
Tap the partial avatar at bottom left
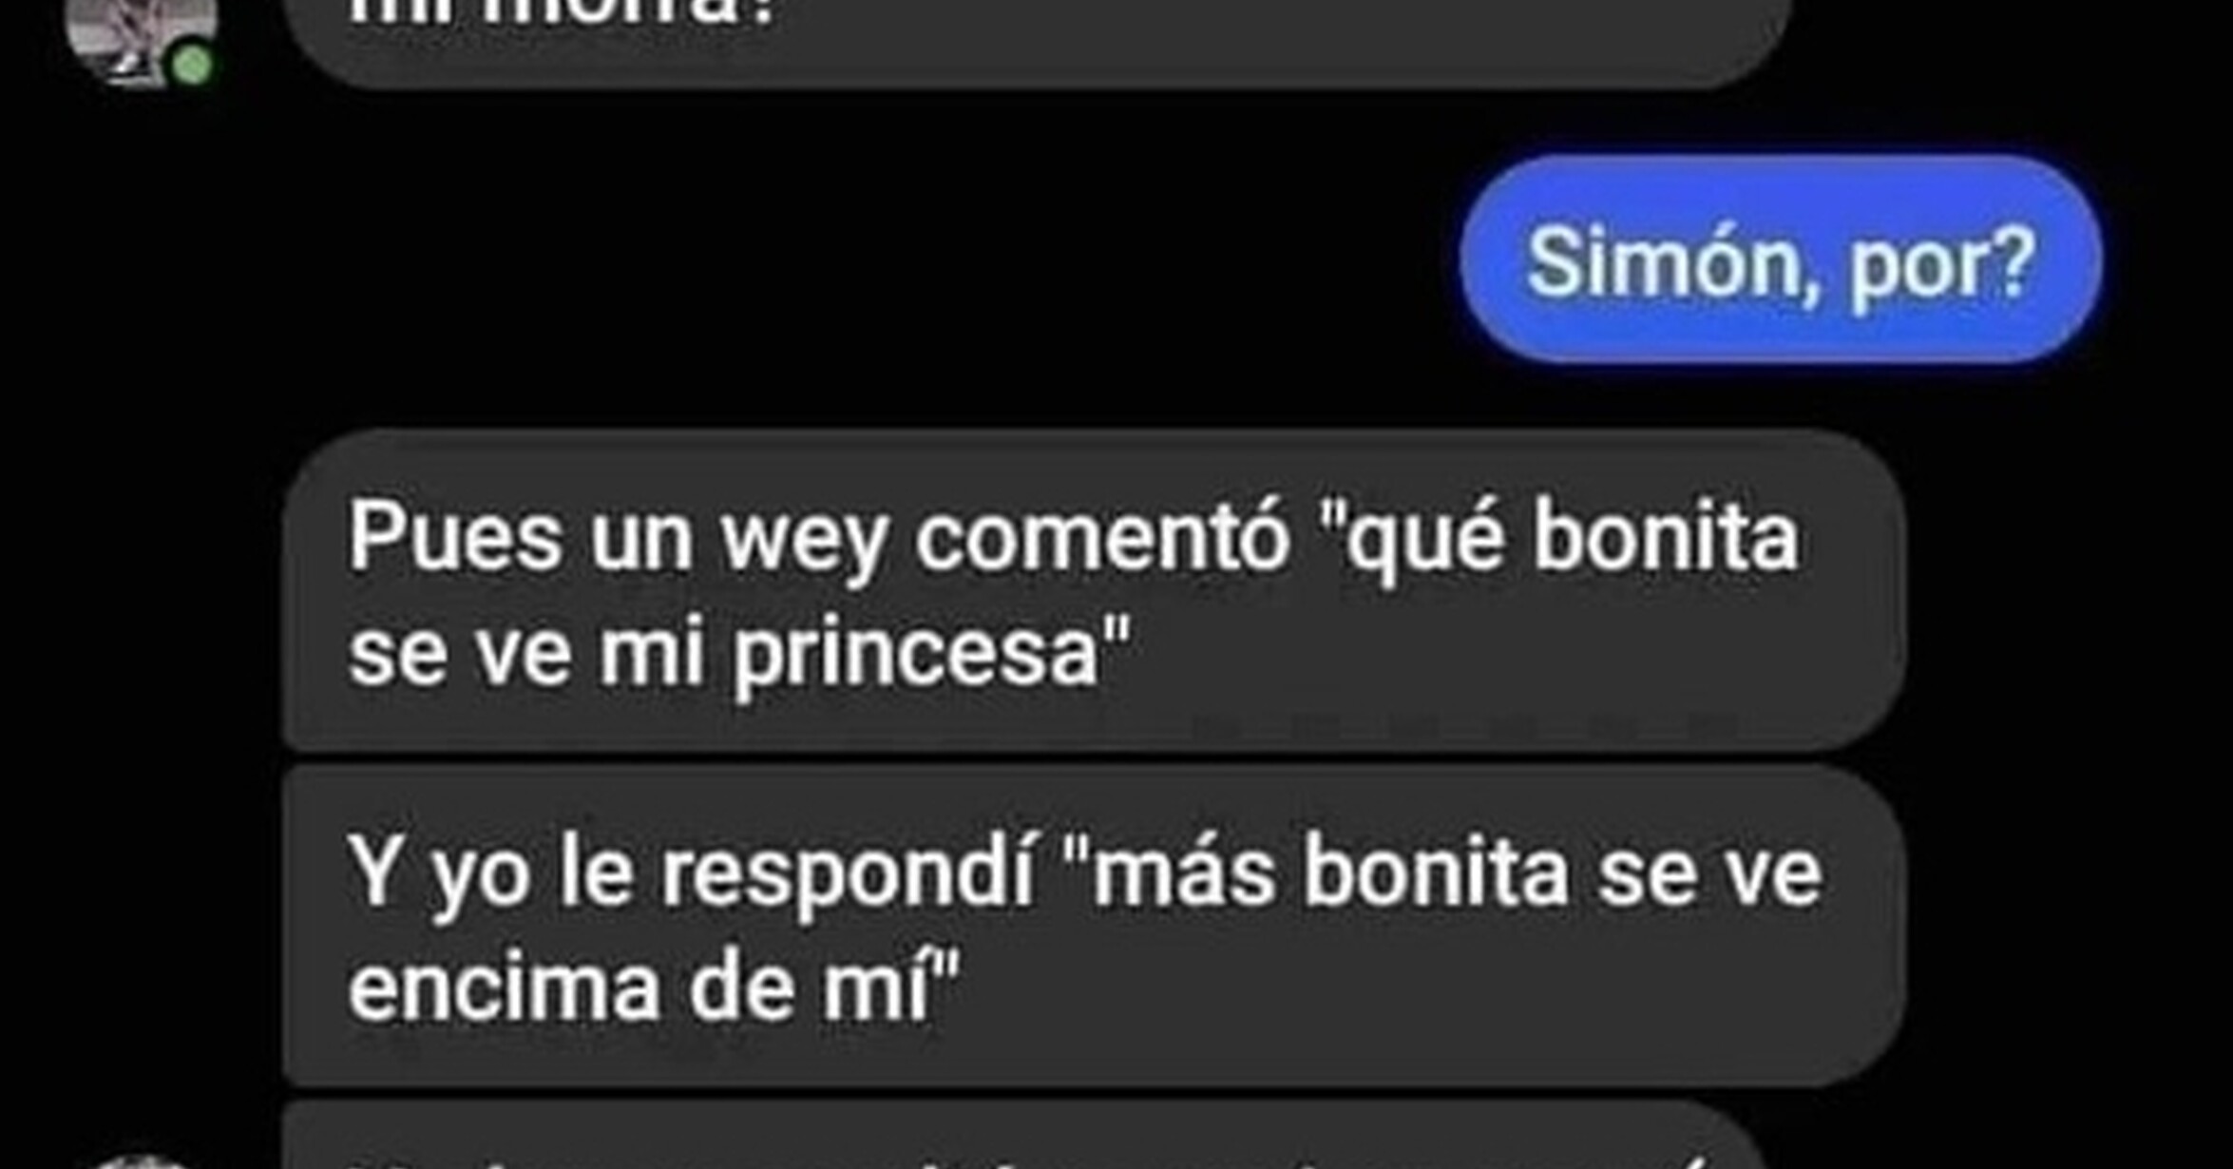point(143,1161)
